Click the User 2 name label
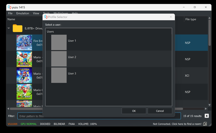This screenshot has height=133, width=216. coord(72,57)
